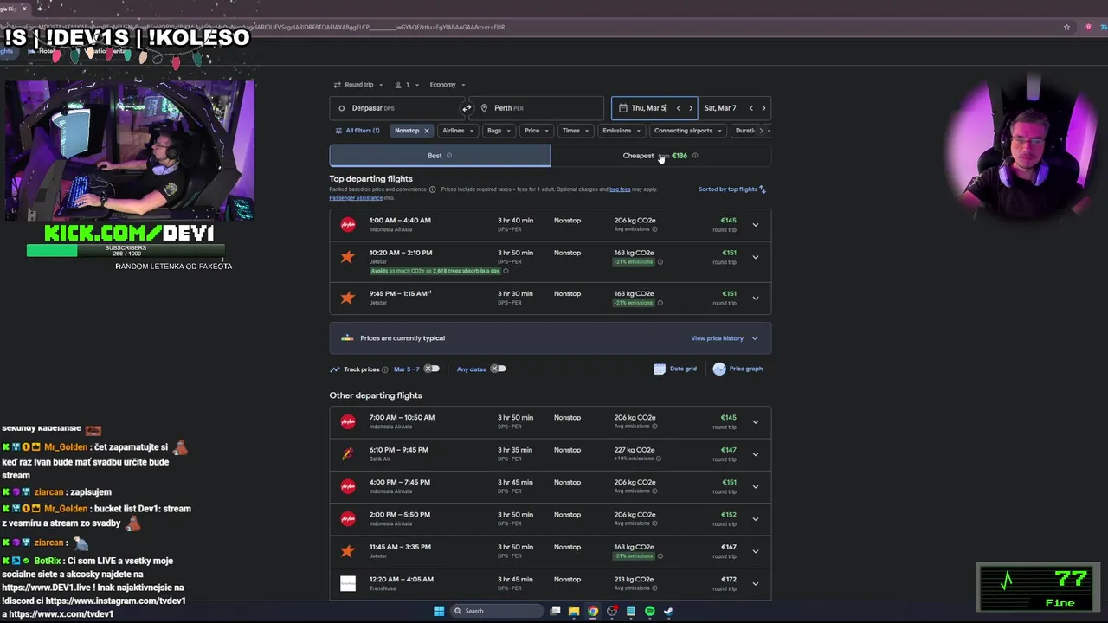Open Emissions filter dropdown
Image resolution: width=1108 pixels, height=623 pixels.
tap(622, 131)
